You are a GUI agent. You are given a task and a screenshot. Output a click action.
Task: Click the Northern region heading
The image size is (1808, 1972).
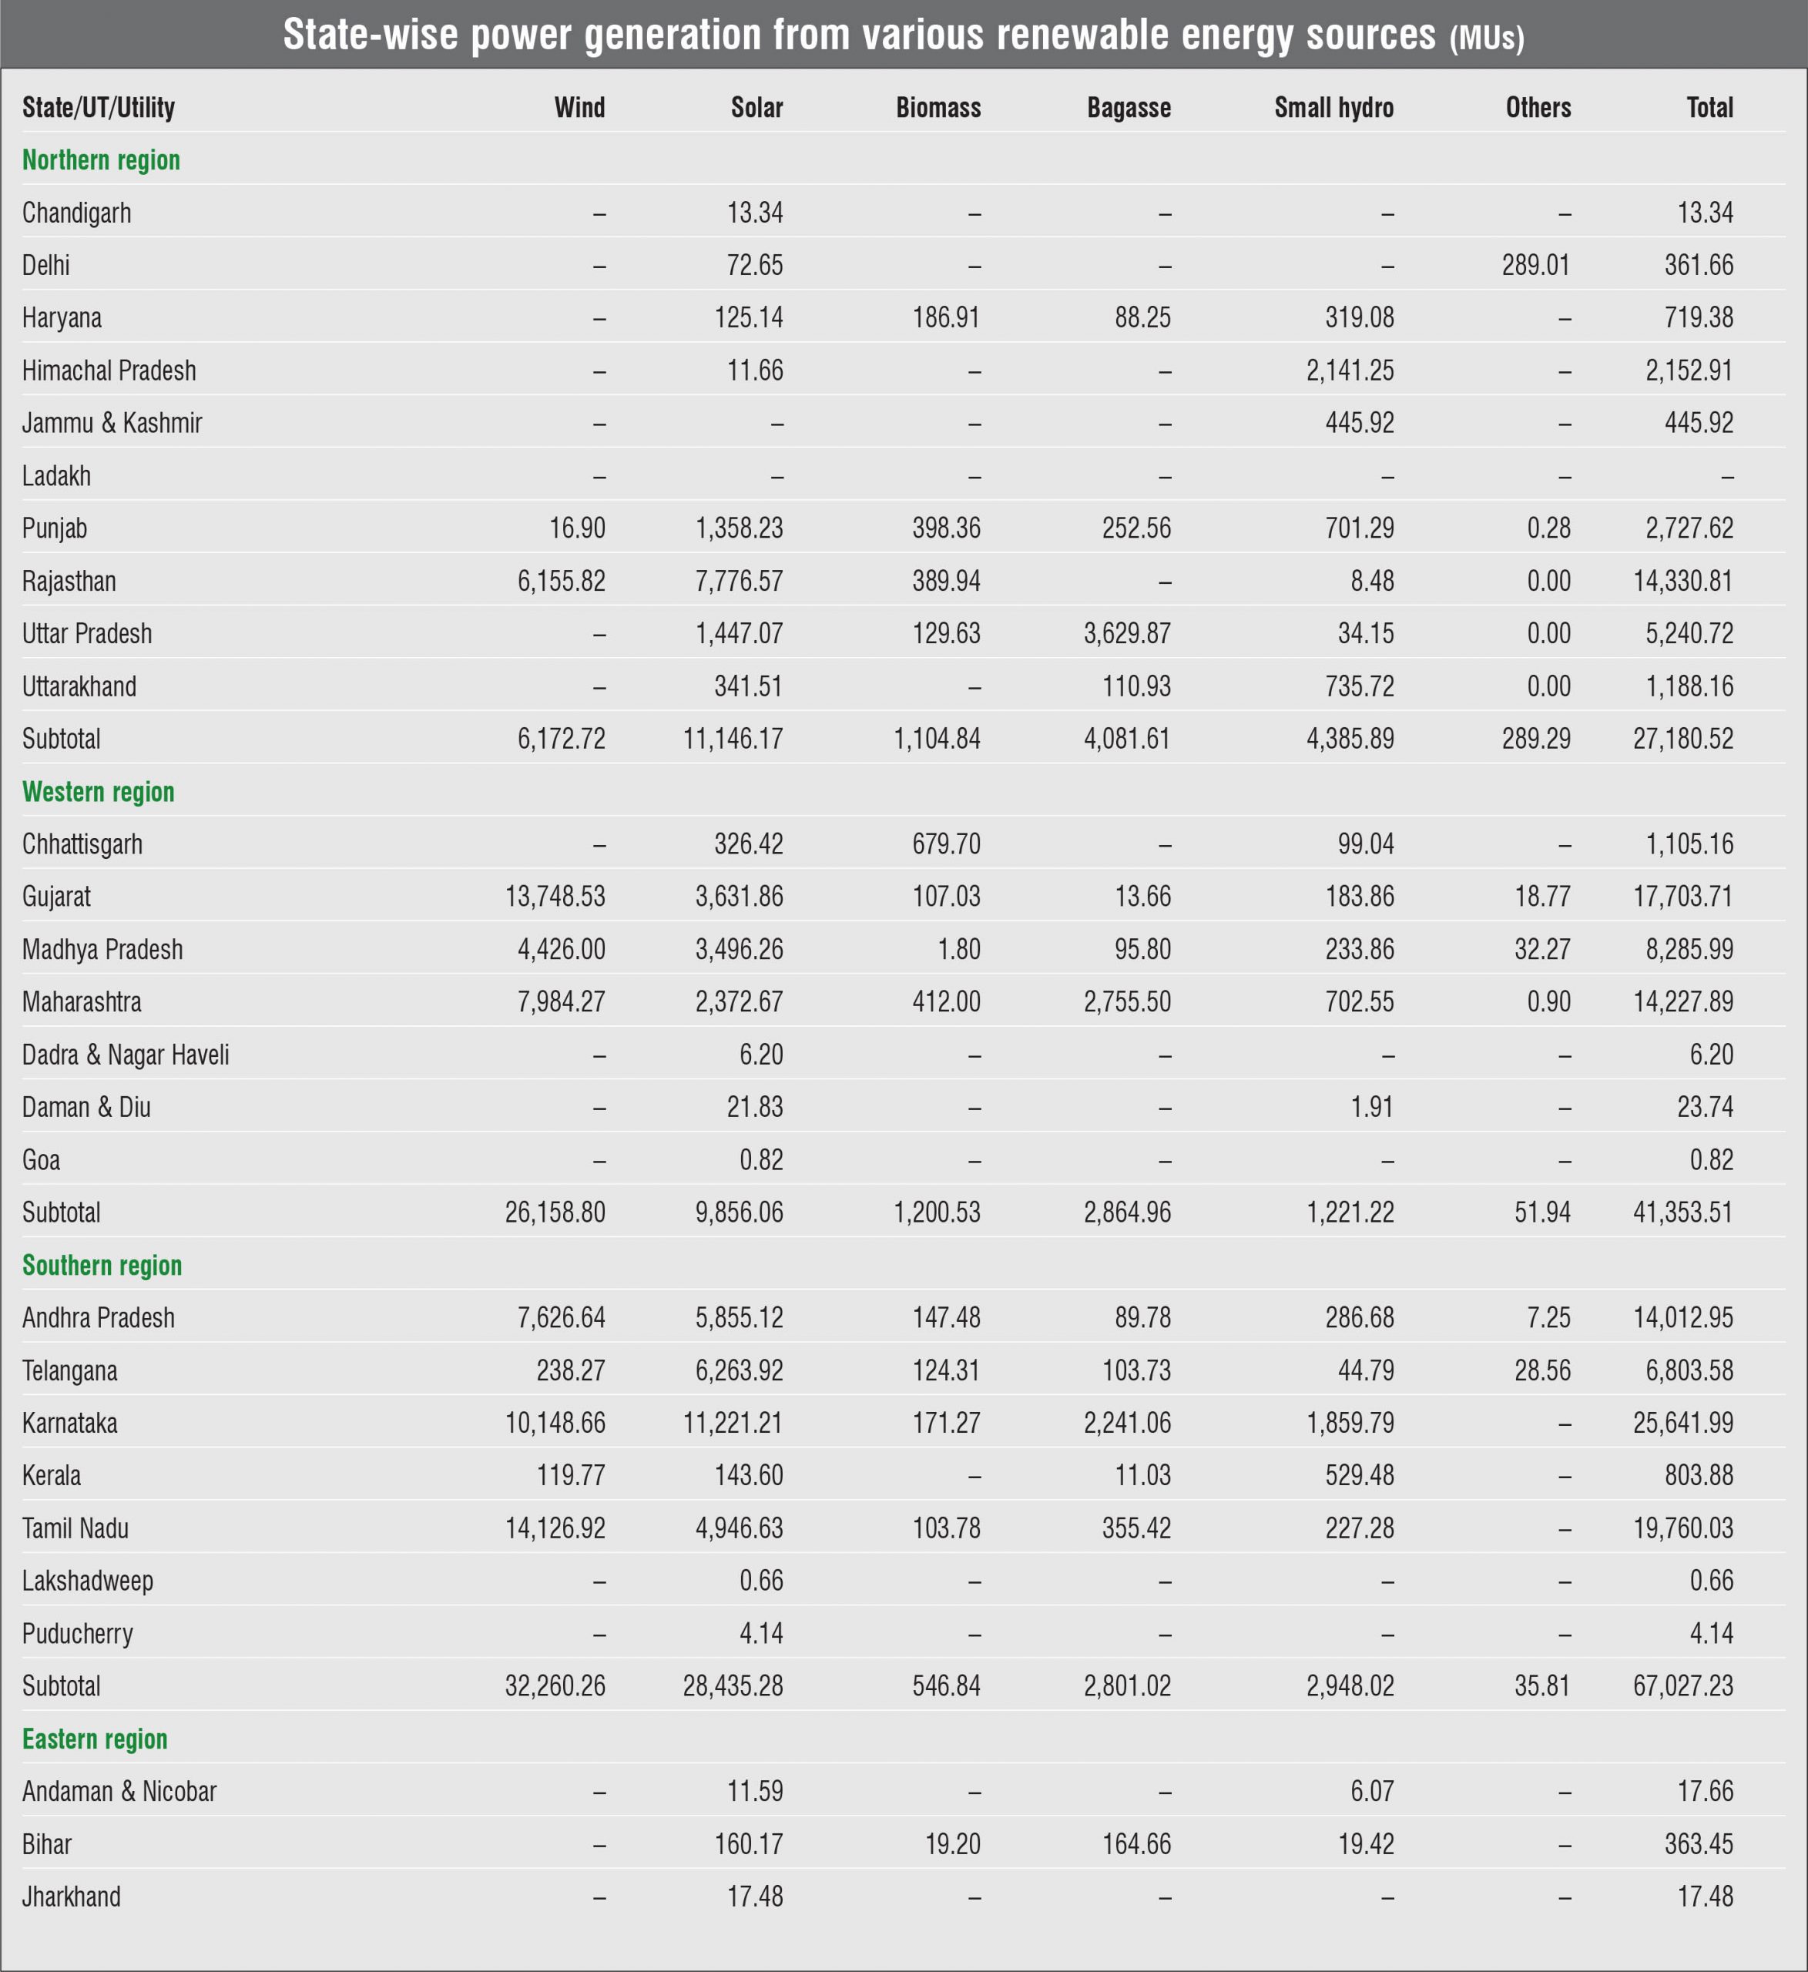tap(101, 160)
